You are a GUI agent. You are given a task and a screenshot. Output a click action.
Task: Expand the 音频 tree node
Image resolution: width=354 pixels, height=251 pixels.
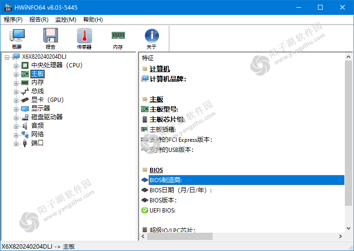coord(16,126)
